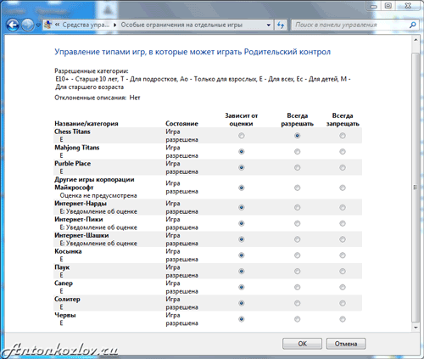424x359 pixels.
Task: Maximize the window using the title bar button
Action: point(388,6)
